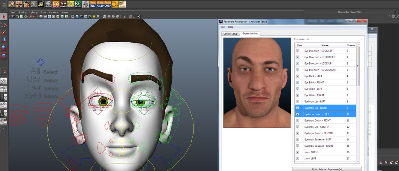Select the Eyebrow Squeeze - RIGHT row
The width and height of the screenshot is (399, 171).
coord(325,146)
